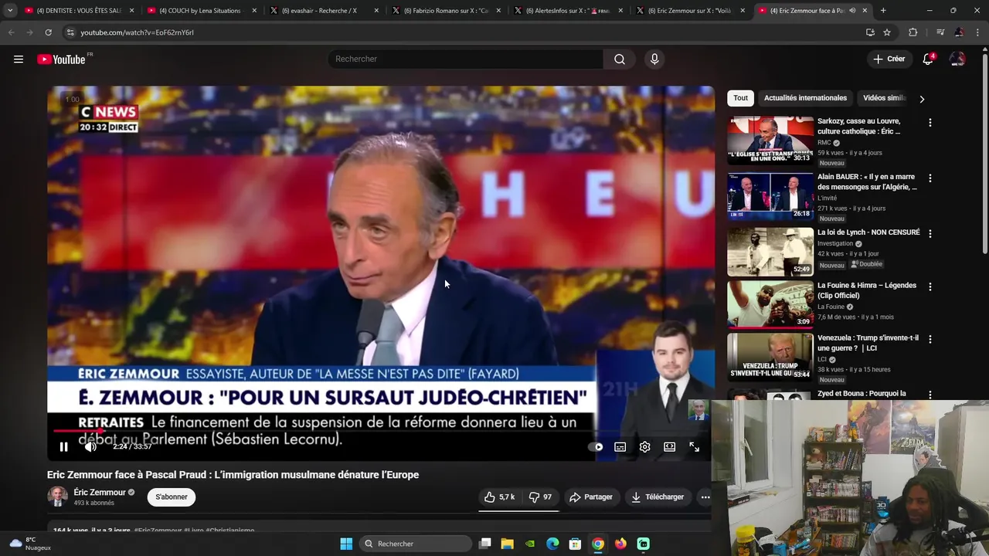Open File Explorer from the taskbar
This screenshot has width=989, height=556.
(x=507, y=544)
